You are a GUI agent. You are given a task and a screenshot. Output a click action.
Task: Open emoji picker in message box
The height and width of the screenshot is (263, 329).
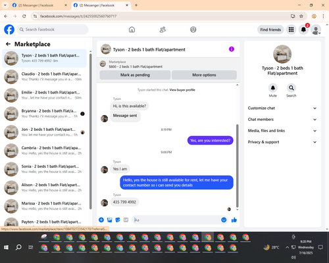(x=224, y=220)
